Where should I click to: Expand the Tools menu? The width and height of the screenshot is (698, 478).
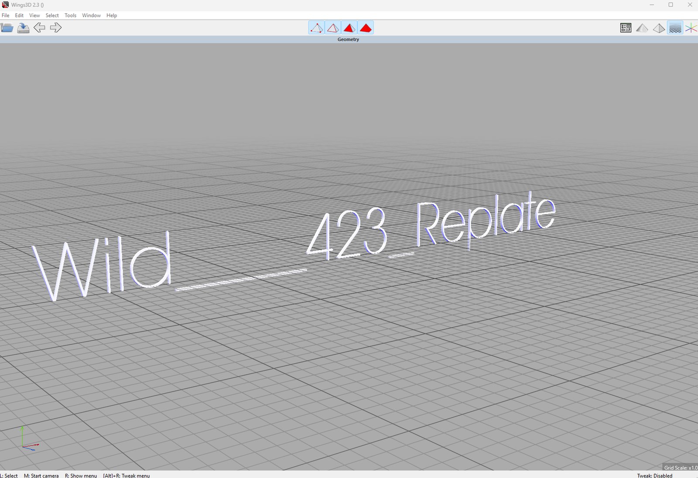point(70,15)
